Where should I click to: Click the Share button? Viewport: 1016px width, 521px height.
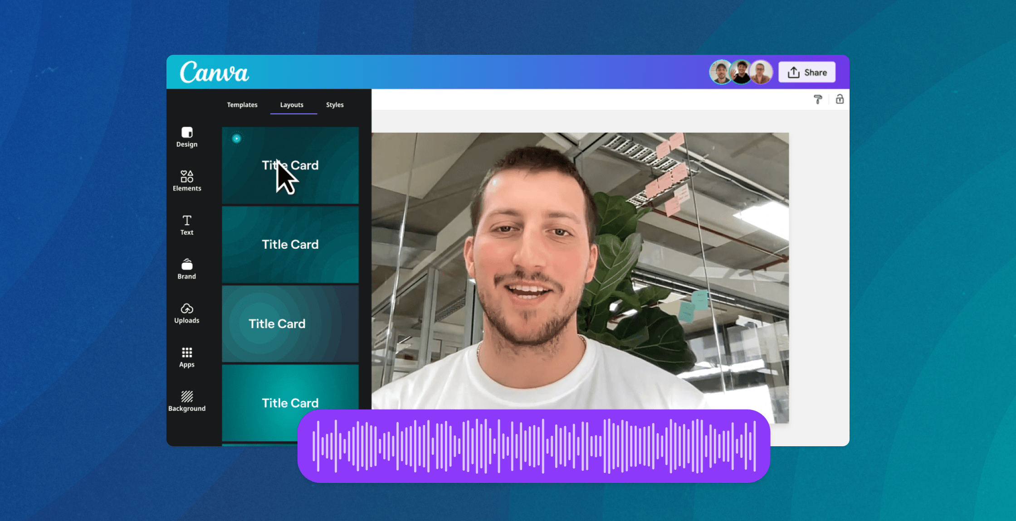(x=807, y=72)
